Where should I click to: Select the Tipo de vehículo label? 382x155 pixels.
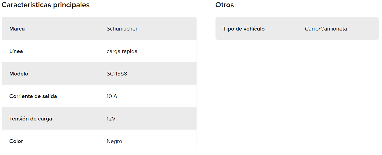click(244, 29)
